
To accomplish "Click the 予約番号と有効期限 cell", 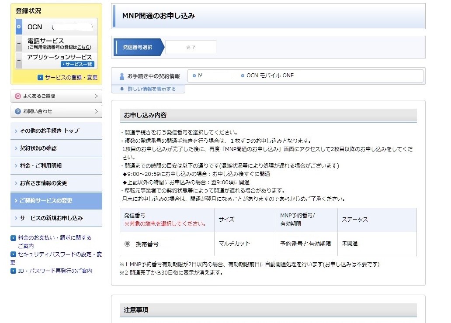I will click(x=307, y=244).
